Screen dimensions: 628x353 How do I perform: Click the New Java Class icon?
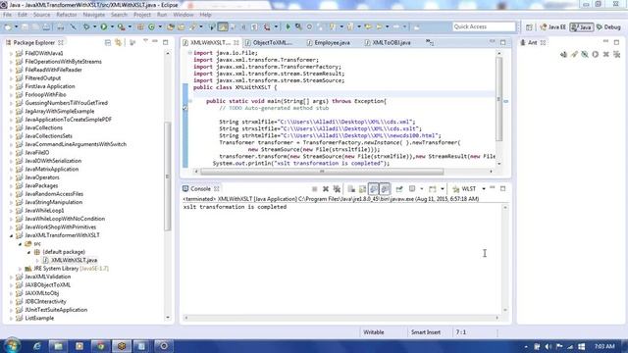coord(151,27)
